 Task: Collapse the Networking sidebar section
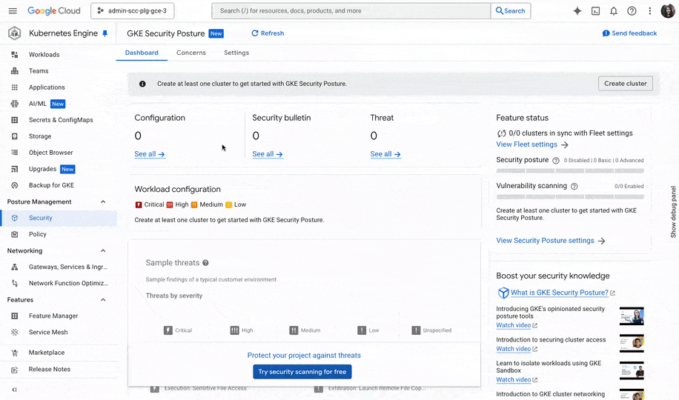(x=103, y=251)
